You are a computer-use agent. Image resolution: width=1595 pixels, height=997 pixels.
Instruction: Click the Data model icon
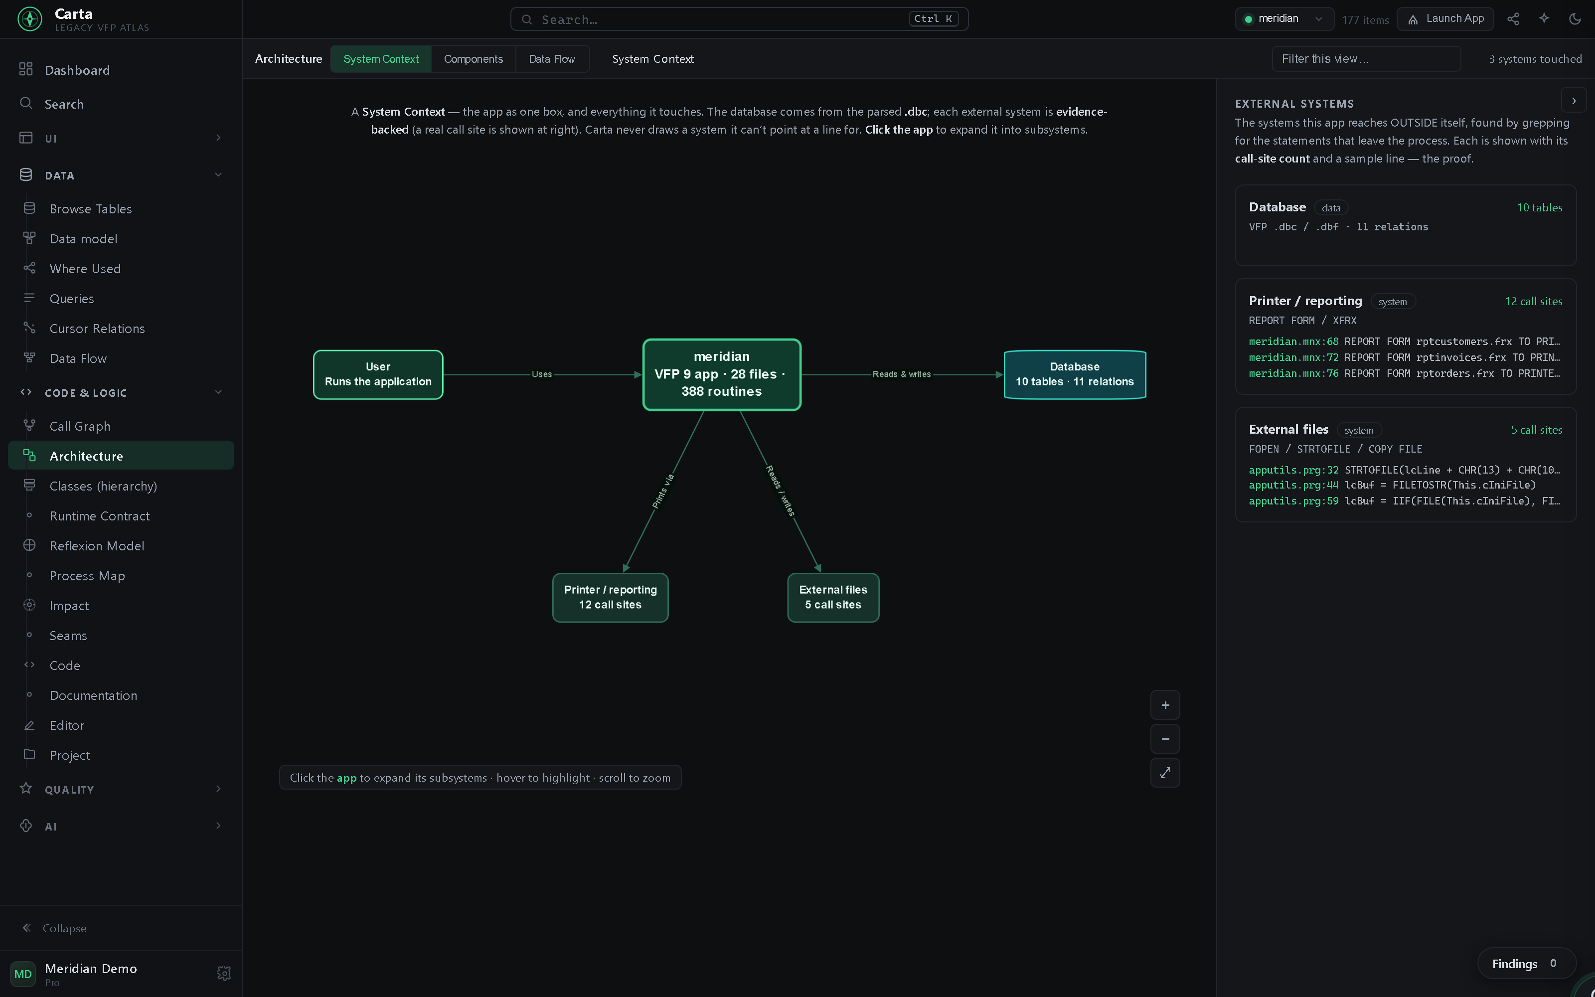pos(29,238)
